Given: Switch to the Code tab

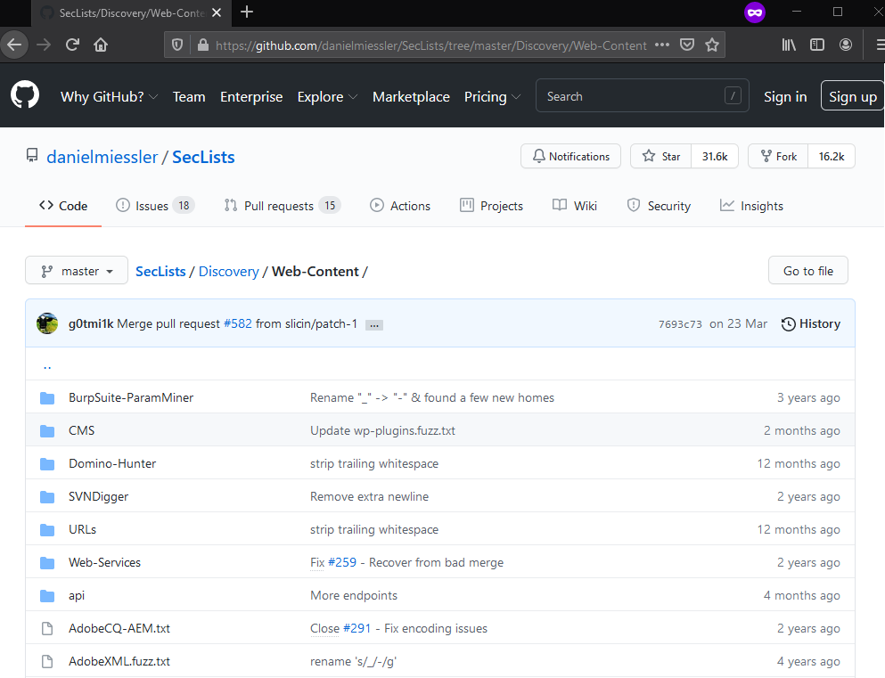Looking at the screenshot, I should coord(63,206).
